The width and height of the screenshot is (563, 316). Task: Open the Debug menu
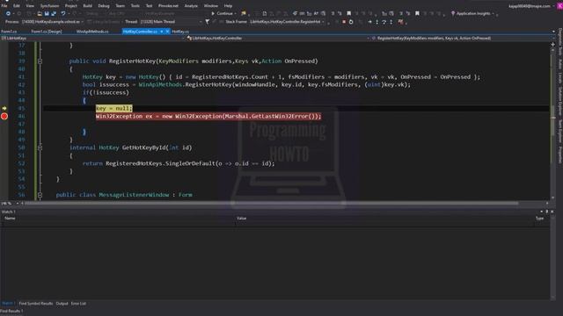tap(104, 6)
